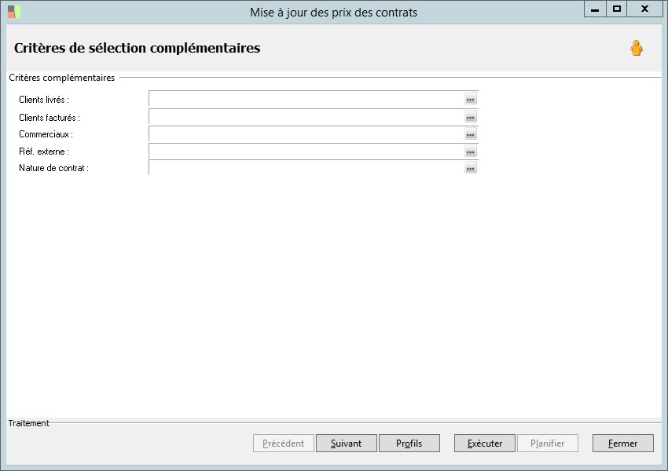Maximize the Mise à jour window

[x=617, y=9]
